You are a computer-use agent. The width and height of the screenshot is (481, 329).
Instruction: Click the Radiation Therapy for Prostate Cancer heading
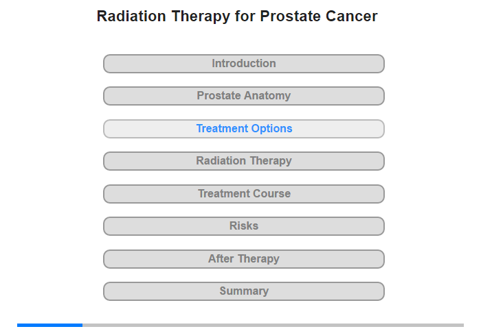click(x=237, y=16)
